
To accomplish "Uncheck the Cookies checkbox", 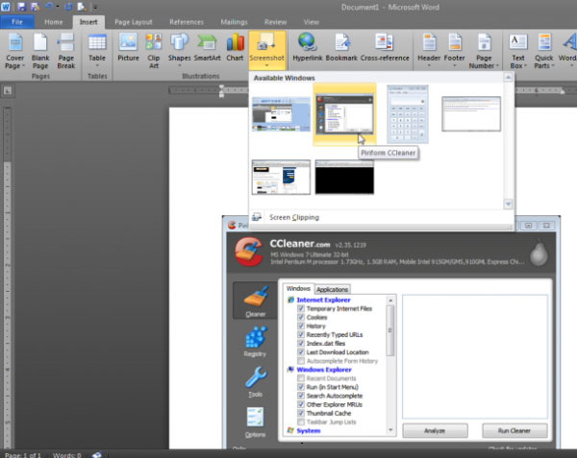I will (x=301, y=317).
